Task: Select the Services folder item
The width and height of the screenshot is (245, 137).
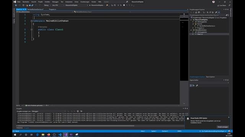Action: [x=199, y=24]
